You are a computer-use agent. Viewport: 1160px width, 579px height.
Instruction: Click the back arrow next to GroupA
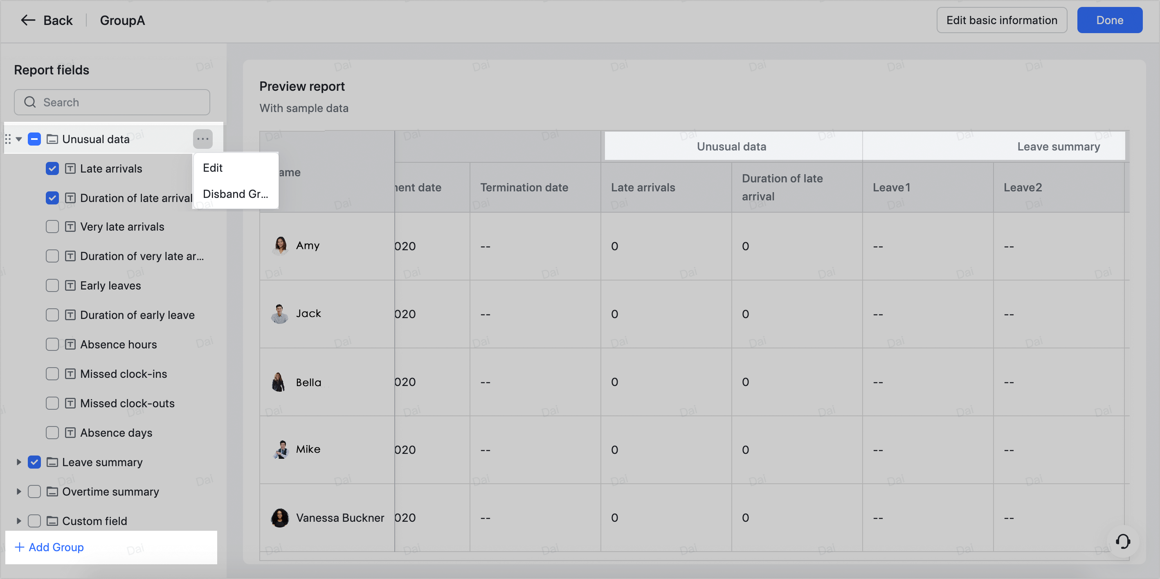[27, 20]
